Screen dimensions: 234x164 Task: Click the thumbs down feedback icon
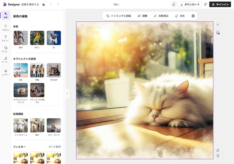(218, 156)
